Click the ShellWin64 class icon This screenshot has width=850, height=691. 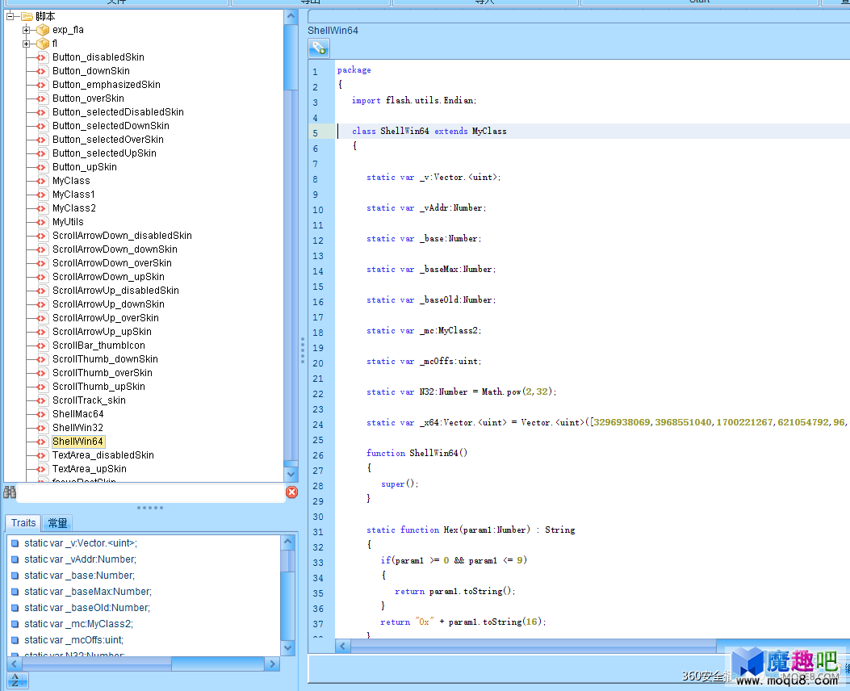(42, 442)
